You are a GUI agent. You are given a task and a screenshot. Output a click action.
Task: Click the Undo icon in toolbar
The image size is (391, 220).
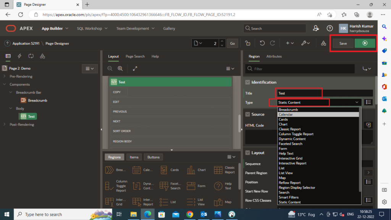click(x=262, y=43)
